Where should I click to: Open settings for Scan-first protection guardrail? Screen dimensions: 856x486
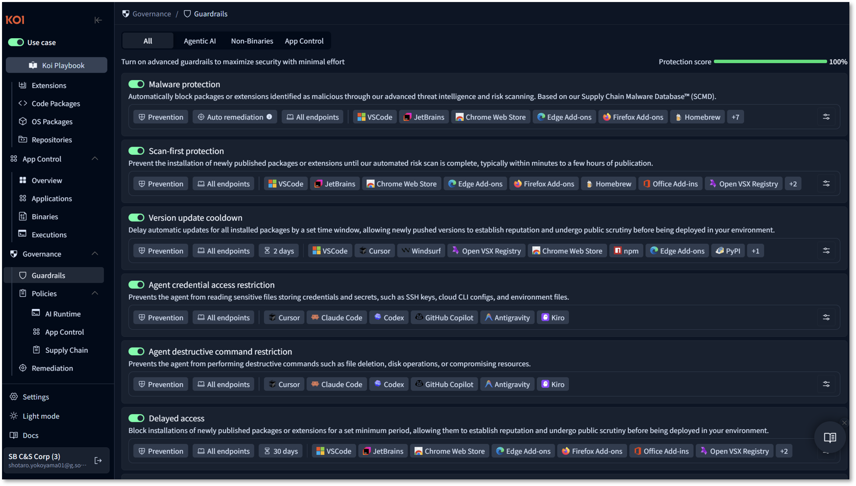pos(826,184)
